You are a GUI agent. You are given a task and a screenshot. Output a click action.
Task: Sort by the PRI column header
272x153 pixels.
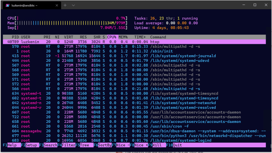pos(47,37)
